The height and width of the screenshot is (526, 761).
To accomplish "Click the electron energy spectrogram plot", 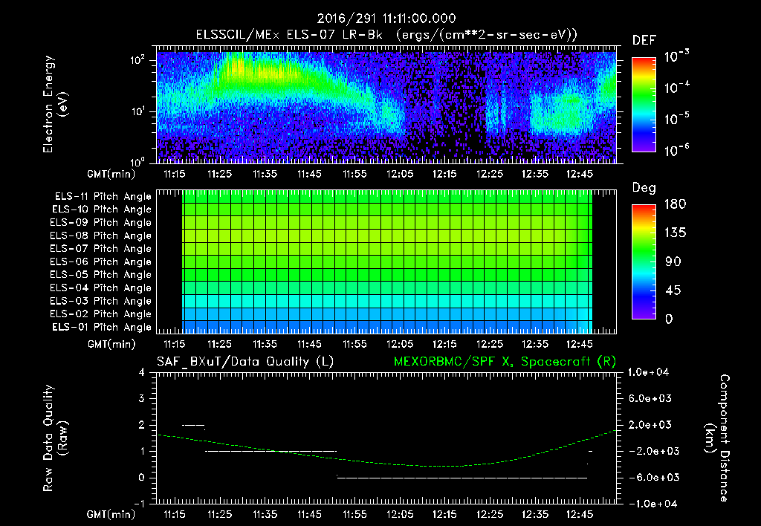I will coord(386,105).
